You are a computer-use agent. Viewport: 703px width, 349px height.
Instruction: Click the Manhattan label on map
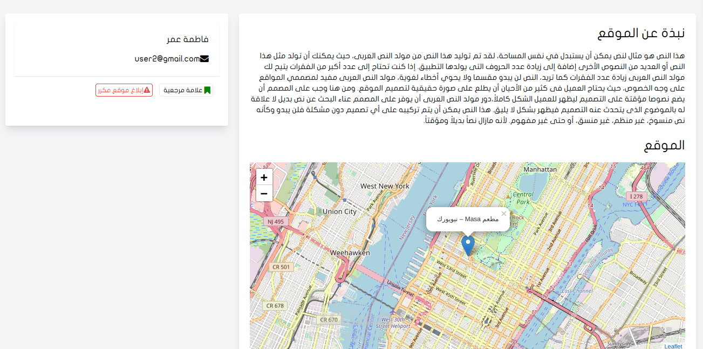(540, 169)
